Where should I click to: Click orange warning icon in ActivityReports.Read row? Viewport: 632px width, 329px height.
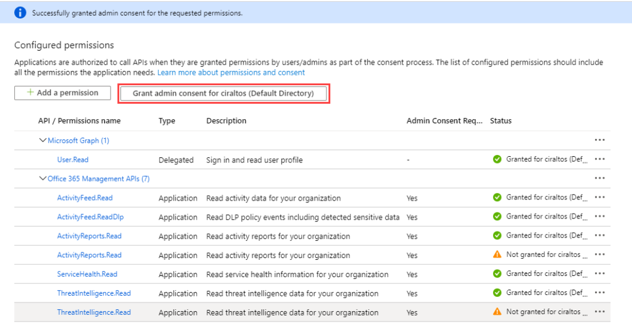click(497, 254)
